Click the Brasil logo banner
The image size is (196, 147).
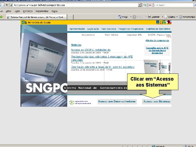[164, 22]
